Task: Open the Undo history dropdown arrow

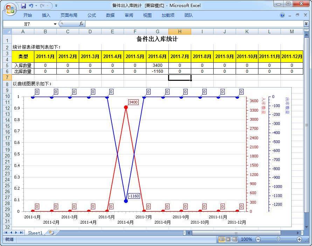Action: tap(36, 6)
